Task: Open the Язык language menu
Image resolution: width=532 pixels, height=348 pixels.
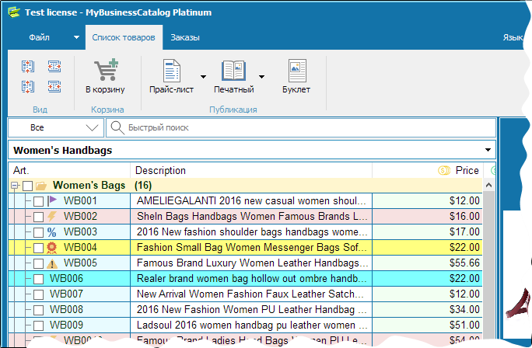Action: pos(513,37)
